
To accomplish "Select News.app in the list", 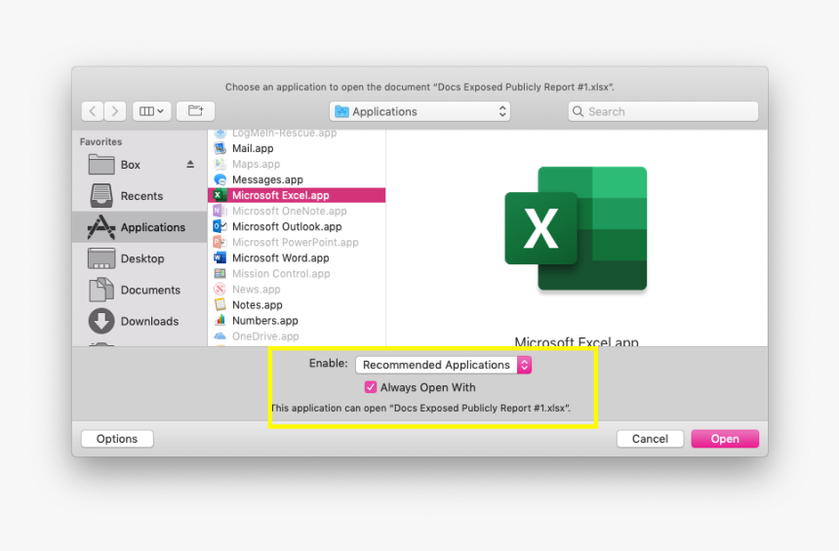I will (297, 290).
